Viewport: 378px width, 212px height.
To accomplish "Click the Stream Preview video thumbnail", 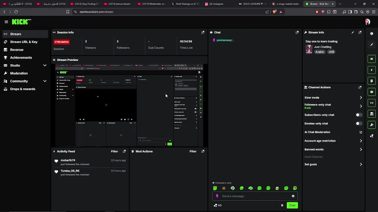I will click(x=129, y=105).
